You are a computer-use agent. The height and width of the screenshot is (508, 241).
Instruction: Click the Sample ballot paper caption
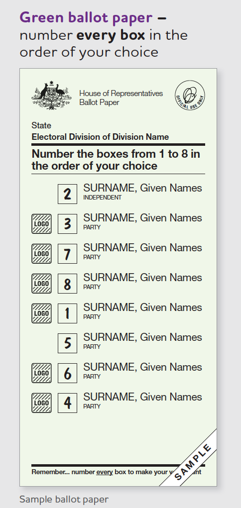(64, 499)
